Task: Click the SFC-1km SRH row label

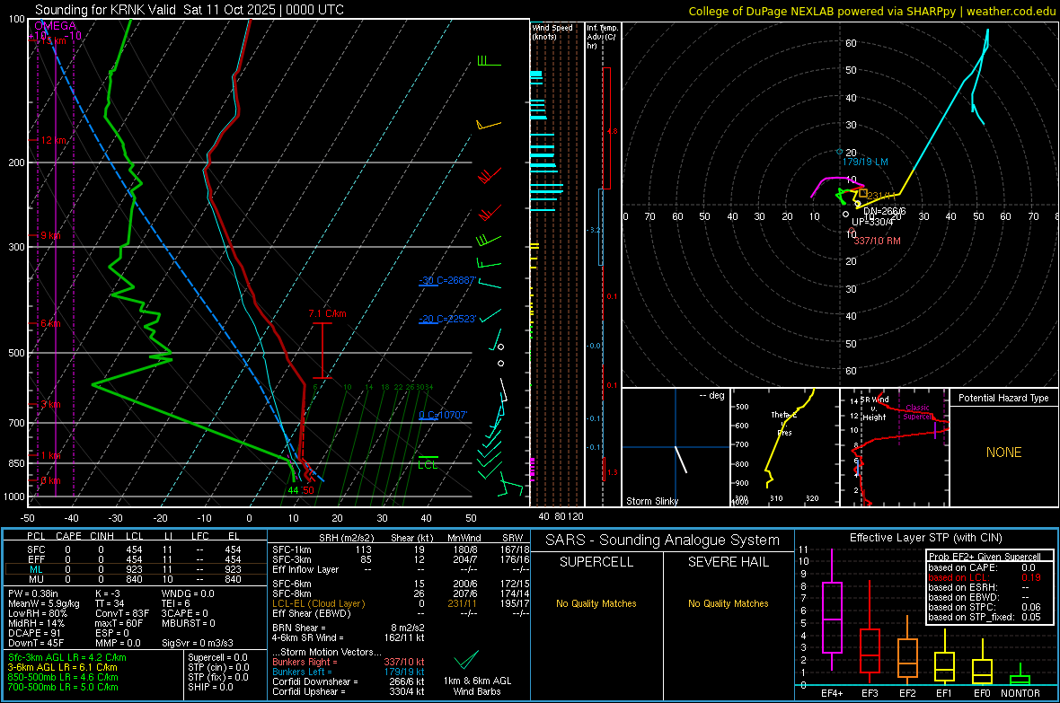Action: [x=292, y=549]
